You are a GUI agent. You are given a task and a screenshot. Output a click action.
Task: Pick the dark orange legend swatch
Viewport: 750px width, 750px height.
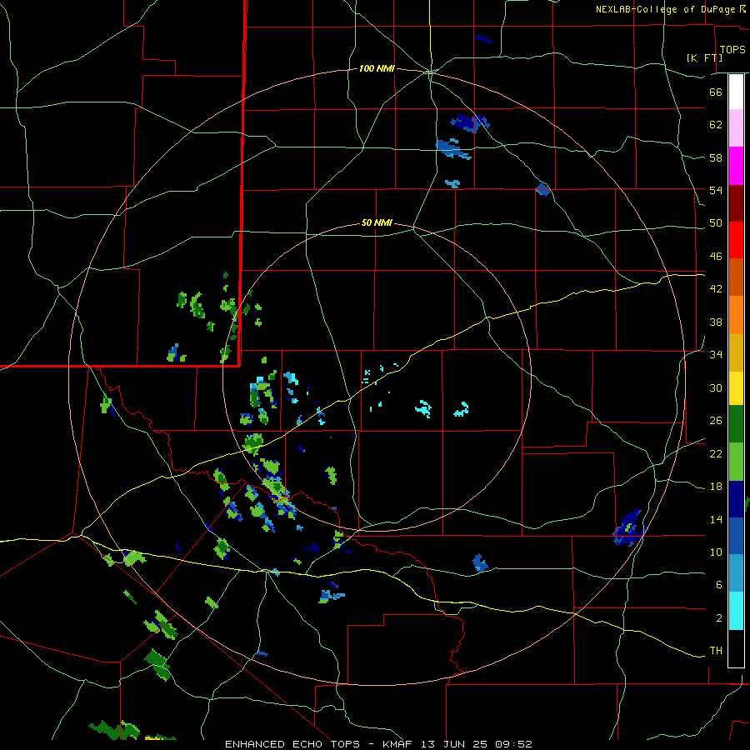pyautogui.click(x=736, y=277)
